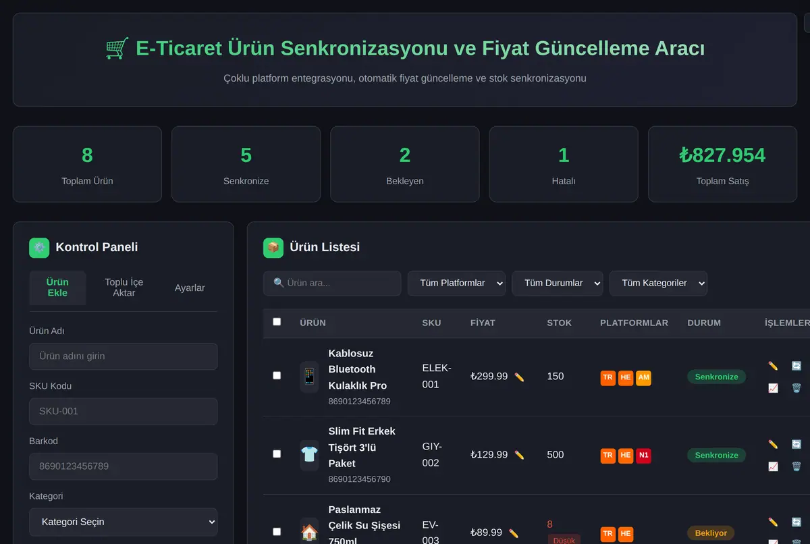Focus the Ürün Adı input field
This screenshot has width=810, height=544.
[124, 356]
